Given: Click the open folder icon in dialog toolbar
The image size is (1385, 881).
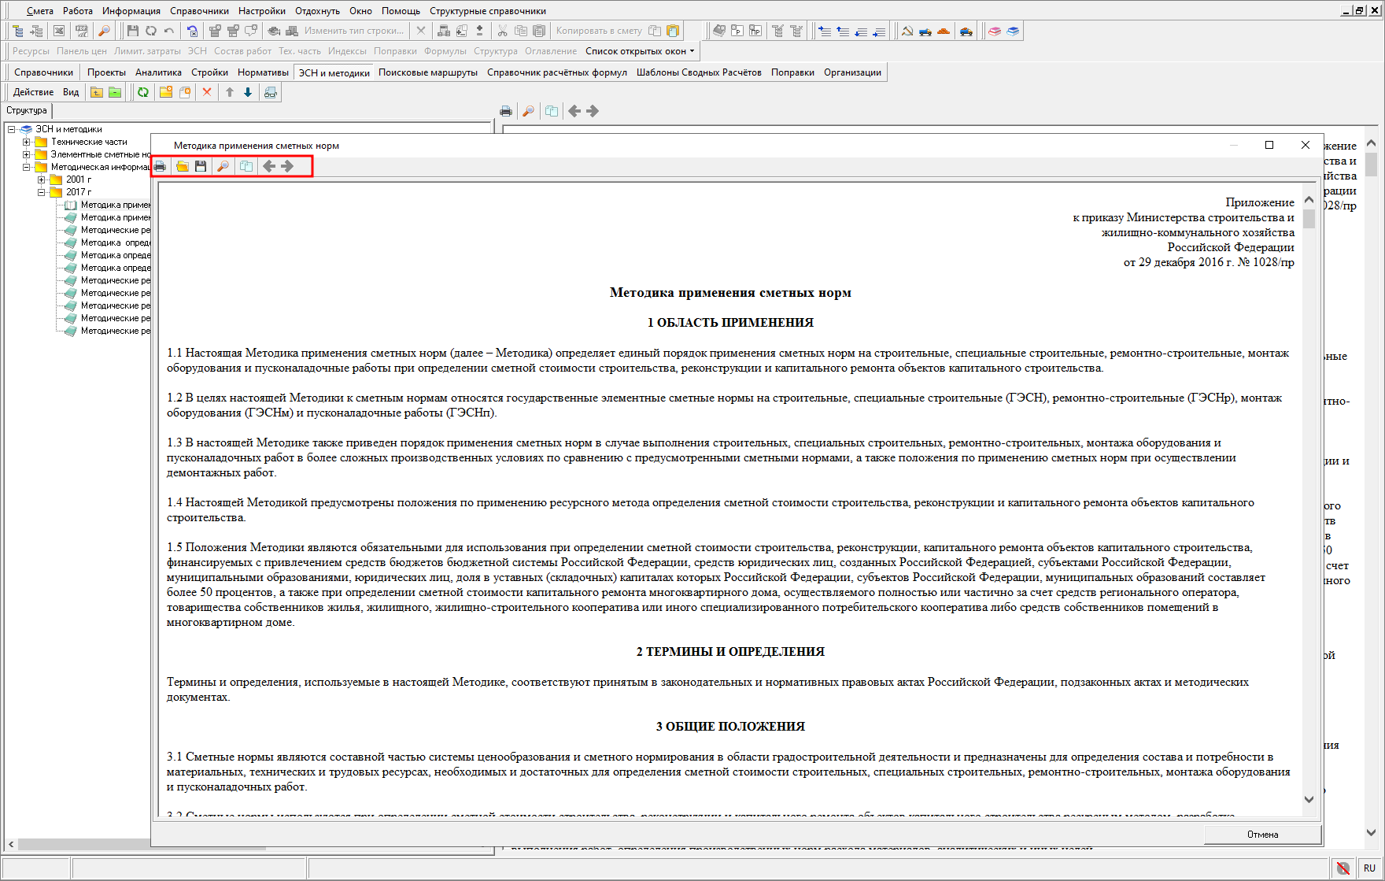Looking at the screenshot, I should click(x=183, y=166).
